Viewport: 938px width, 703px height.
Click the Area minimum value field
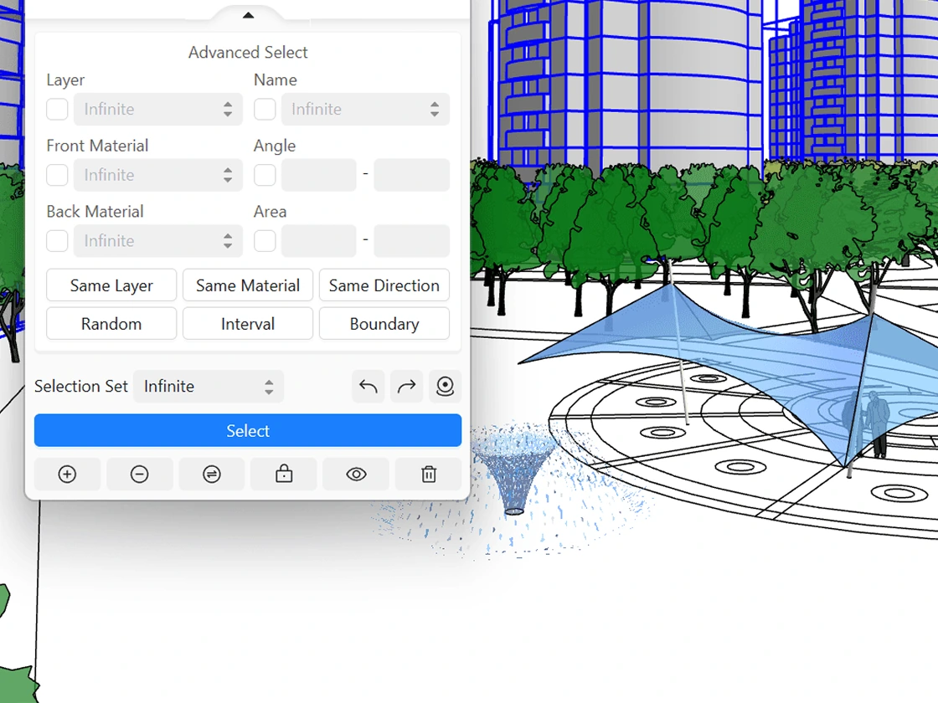(x=319, y=241)
